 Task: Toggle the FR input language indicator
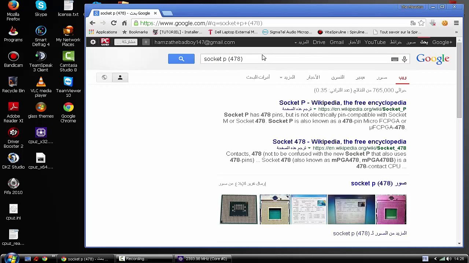click(425, 259)
